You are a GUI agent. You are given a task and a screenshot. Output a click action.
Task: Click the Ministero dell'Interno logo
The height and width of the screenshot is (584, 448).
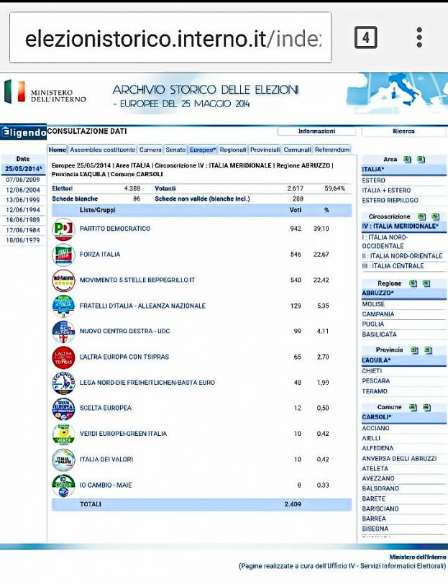coord(45,91)
